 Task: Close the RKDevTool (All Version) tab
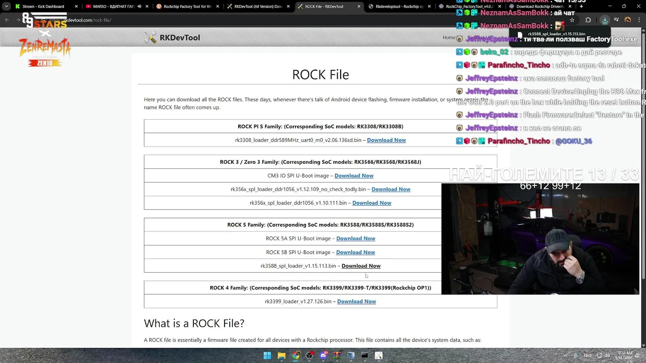click(x=289, y=7)
